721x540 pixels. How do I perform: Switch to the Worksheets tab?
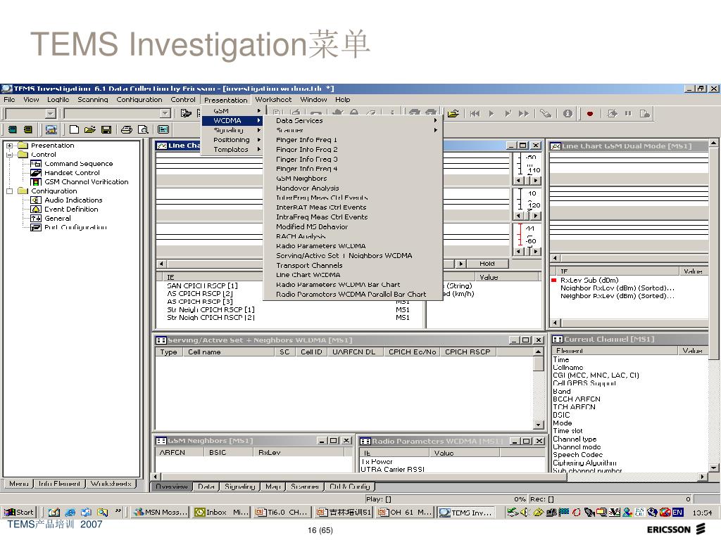tap(111, 484)
